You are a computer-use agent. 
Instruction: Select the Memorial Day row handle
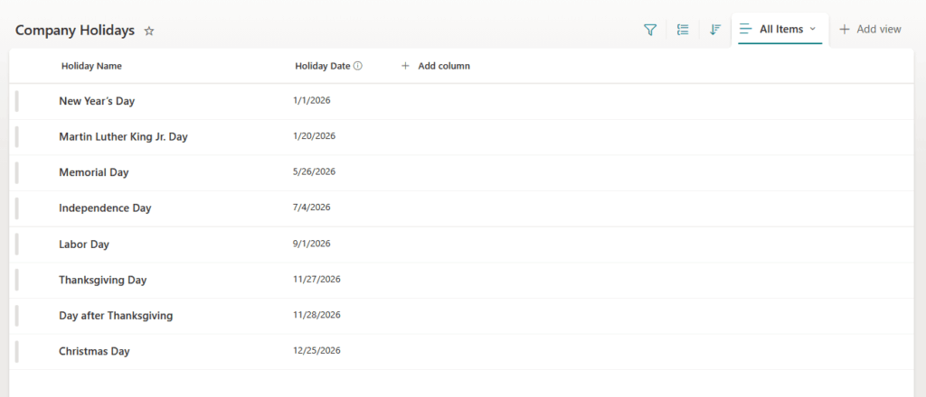17,172
